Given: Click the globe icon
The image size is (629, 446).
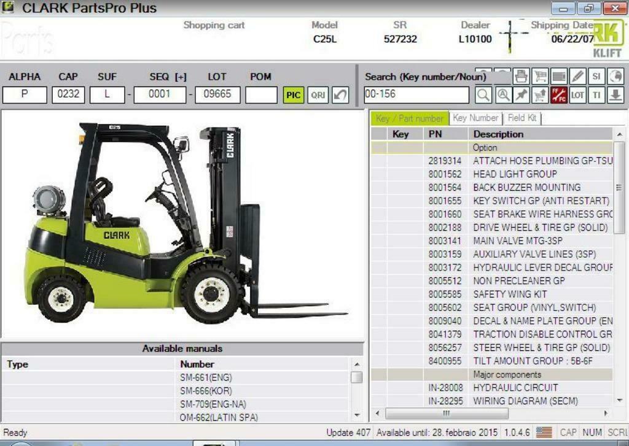Looking at the screenshot, I should coord(615,75).
